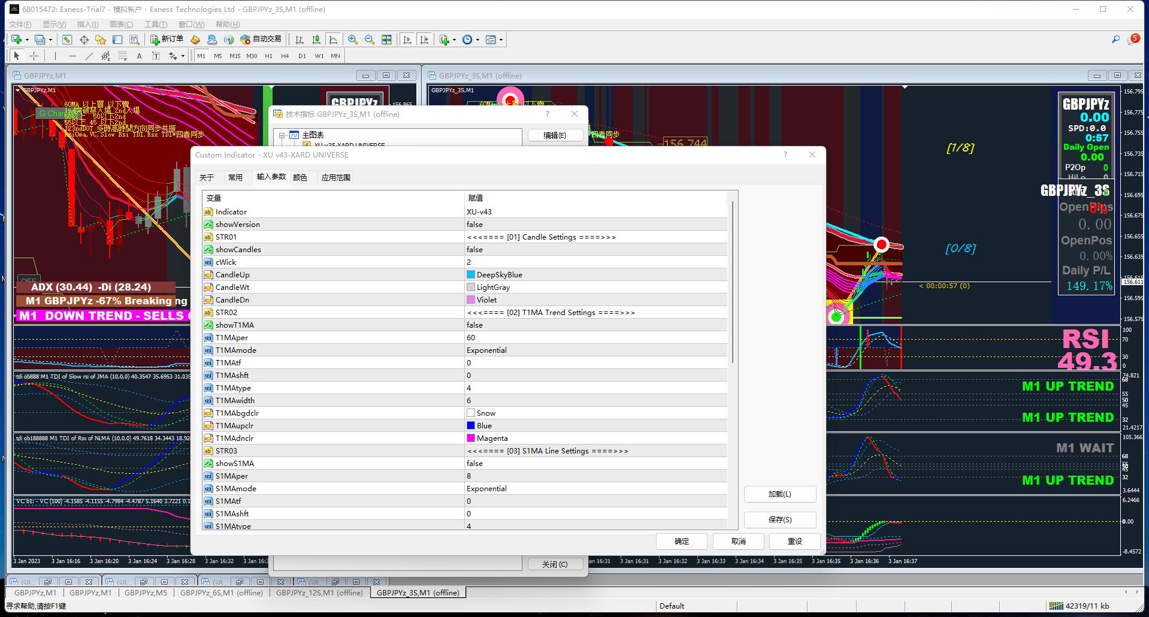Click the tile windows grid icon
This screenshot has height=617, width=1149.
(x=386, y=40)
